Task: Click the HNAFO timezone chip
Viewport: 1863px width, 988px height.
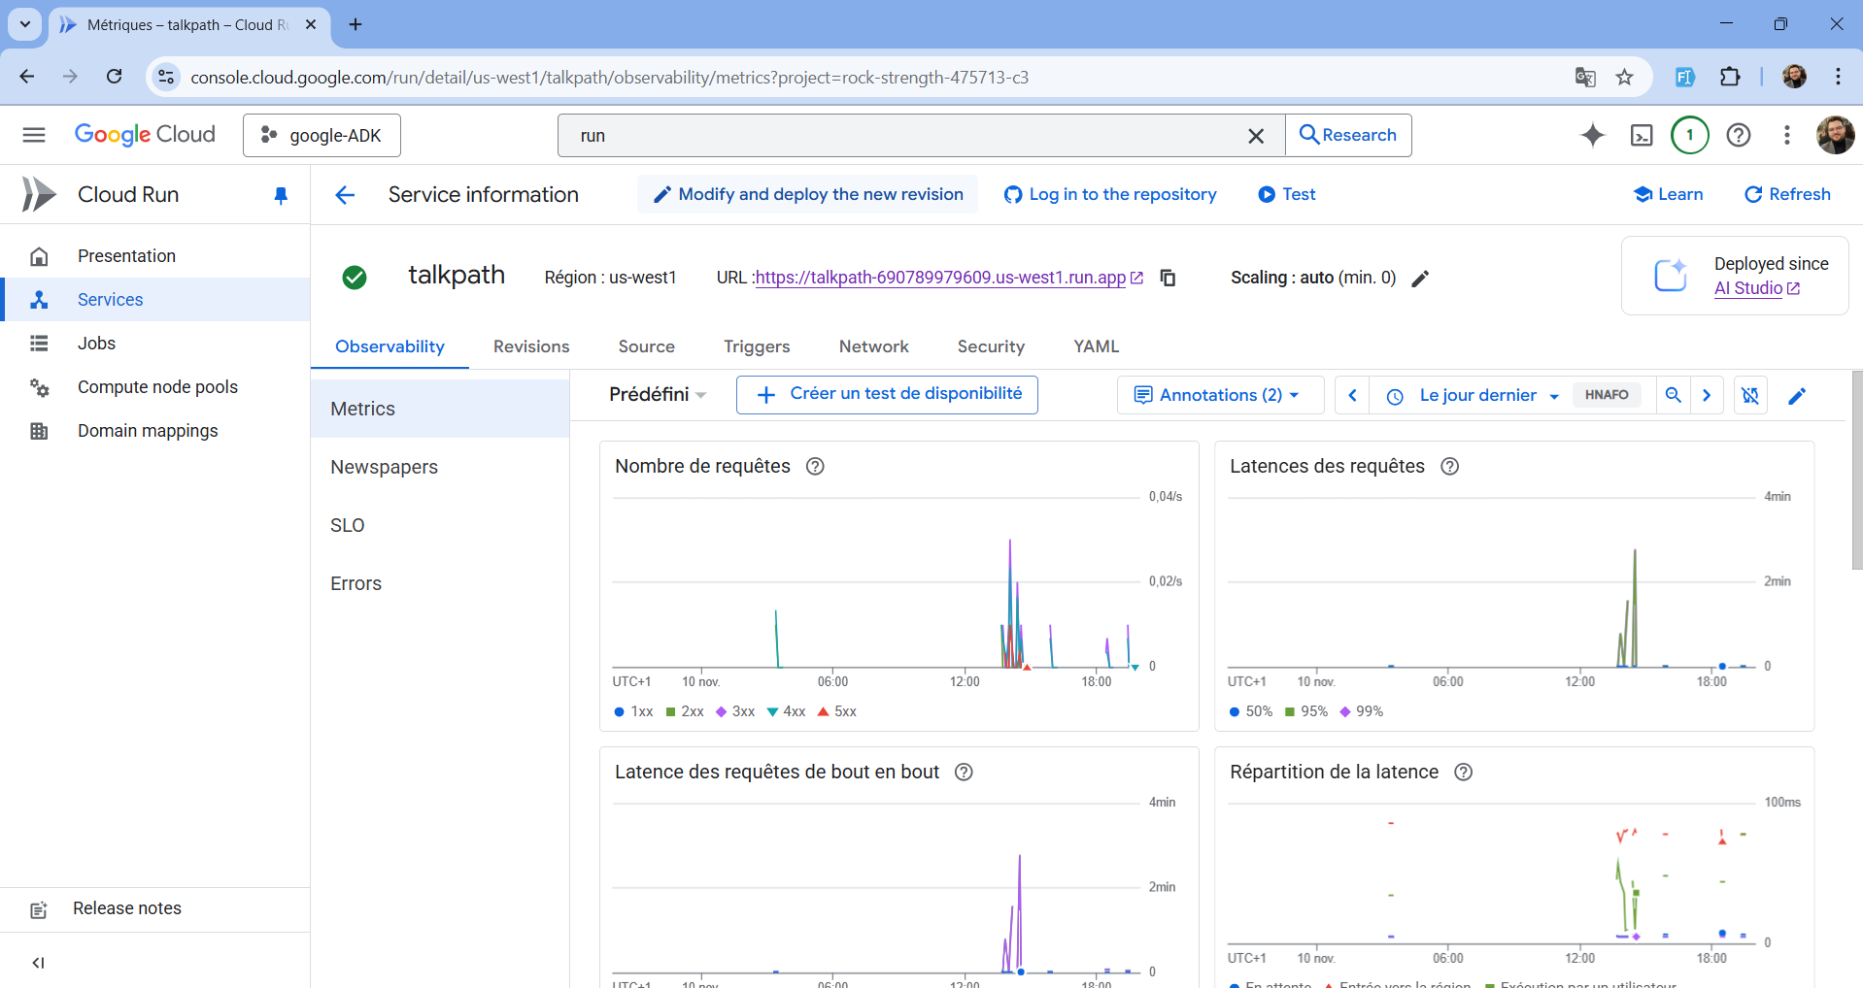Action: [x=1607, y=395]
